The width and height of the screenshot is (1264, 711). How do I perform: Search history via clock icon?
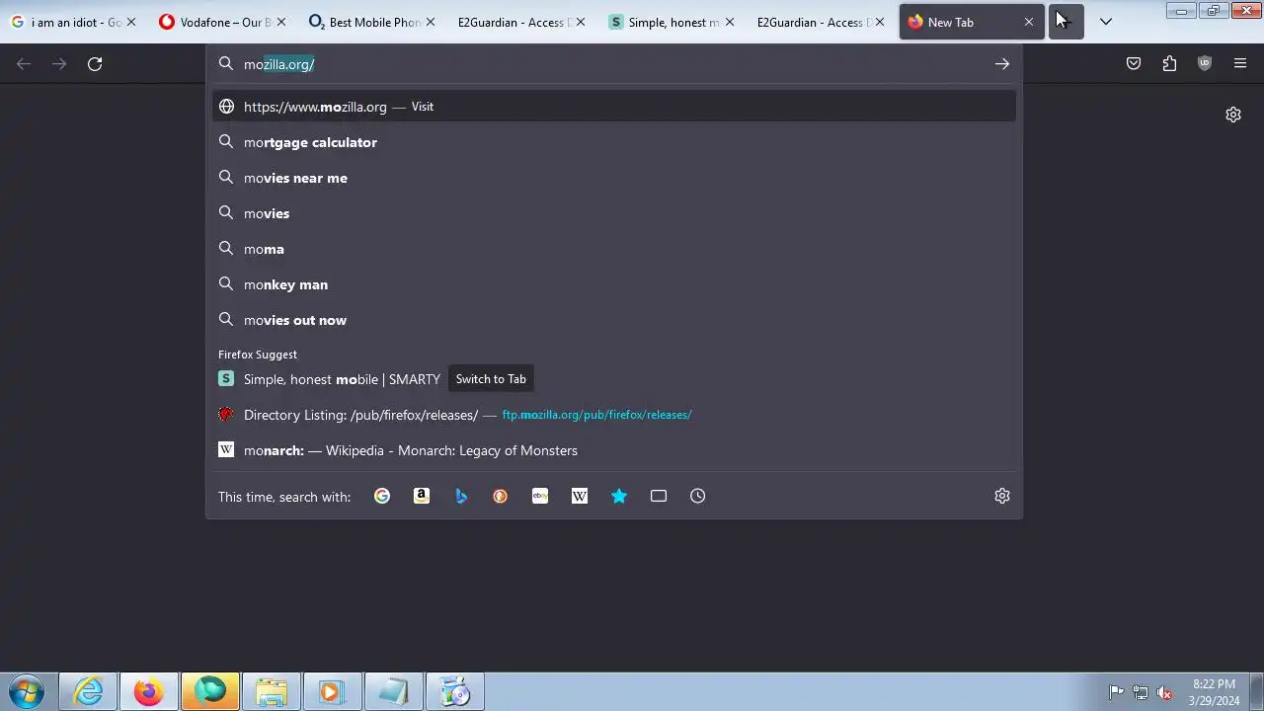pos(698,496)
